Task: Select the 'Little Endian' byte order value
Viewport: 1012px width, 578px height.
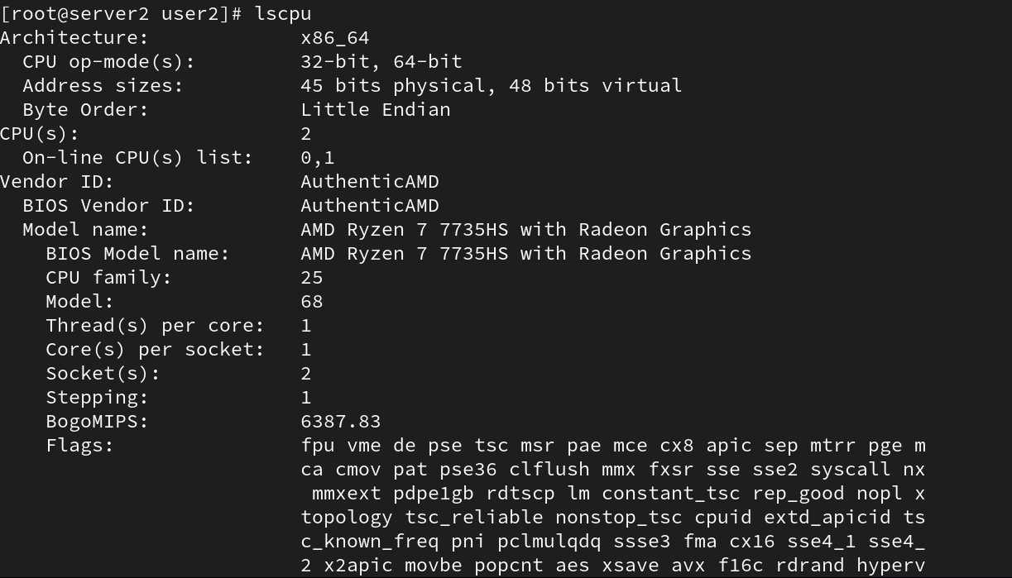Action: click(376, 110)
